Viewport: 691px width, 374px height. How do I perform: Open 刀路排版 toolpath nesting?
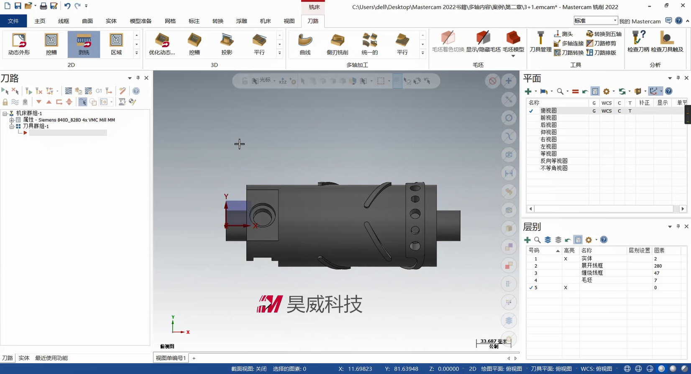pos(601,53)
